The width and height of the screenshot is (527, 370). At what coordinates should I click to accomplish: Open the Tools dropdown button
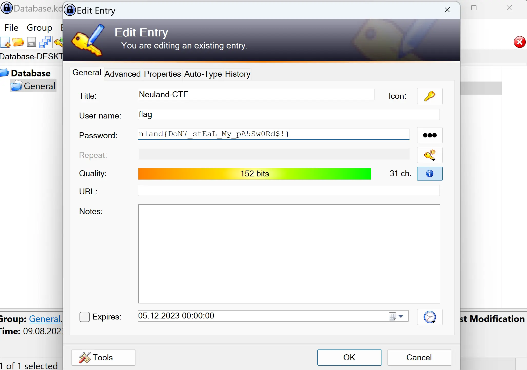tap(103, 357)
